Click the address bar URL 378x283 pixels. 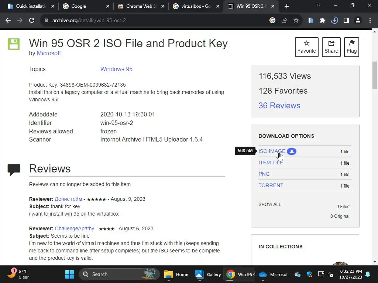(x=89, y=21)
